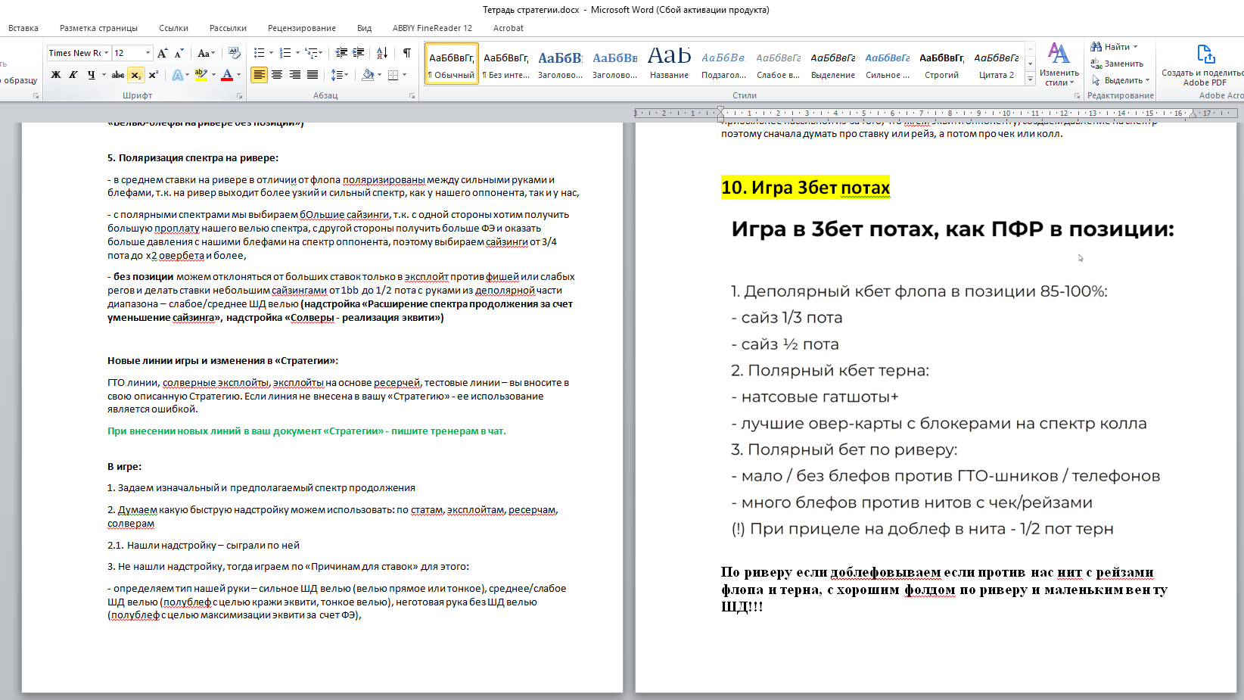The height and width of the screenshot is (700, 1244).
Task: Toggle bold (Ж) formatting
Action: click(56, 75)
